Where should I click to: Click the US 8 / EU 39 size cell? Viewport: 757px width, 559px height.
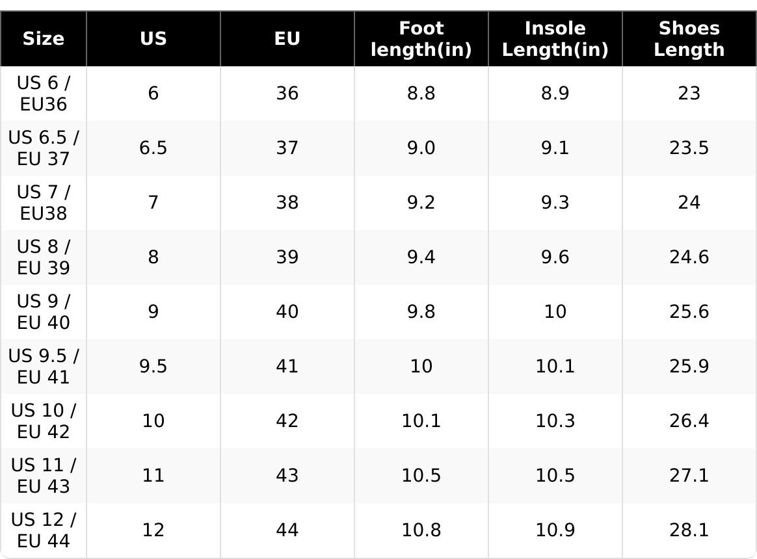tap(44, 257)
